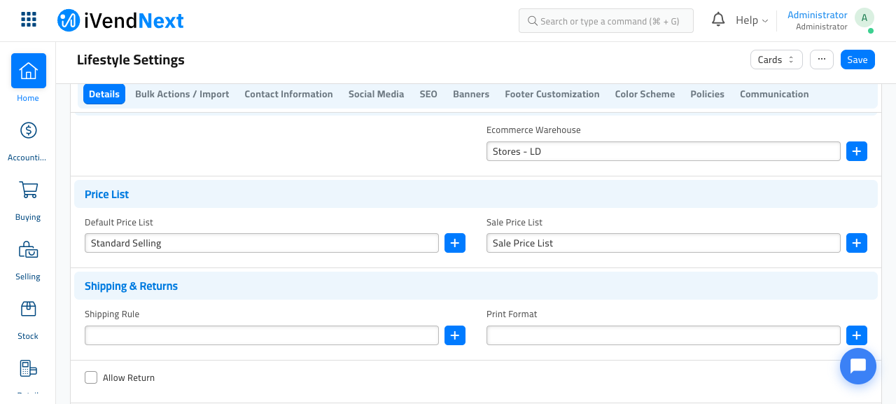Add new Shipping Rule with plus button
Image resolution: width=896 pixels, height=404 pixels.
click(455, 335)
